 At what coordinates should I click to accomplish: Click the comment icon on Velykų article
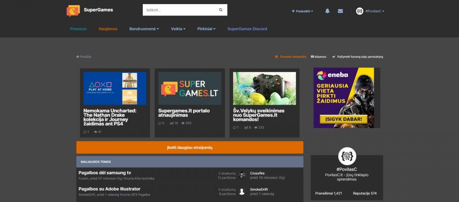click(235, 128)
